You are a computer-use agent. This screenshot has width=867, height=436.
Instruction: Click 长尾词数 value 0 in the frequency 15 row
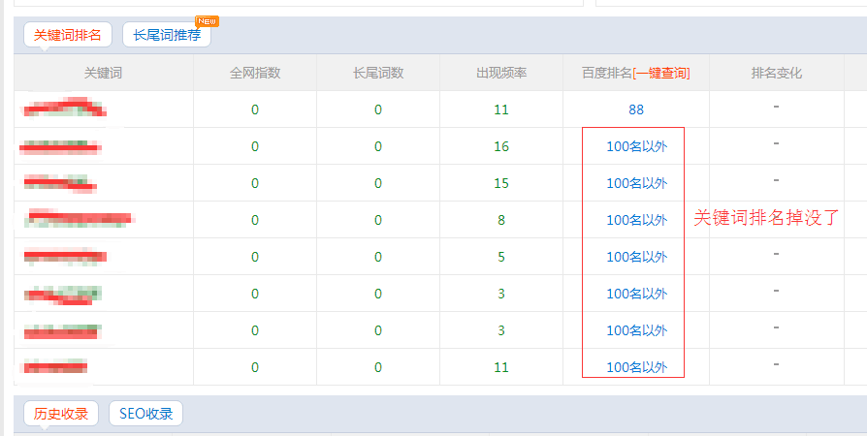pos(378,183)
